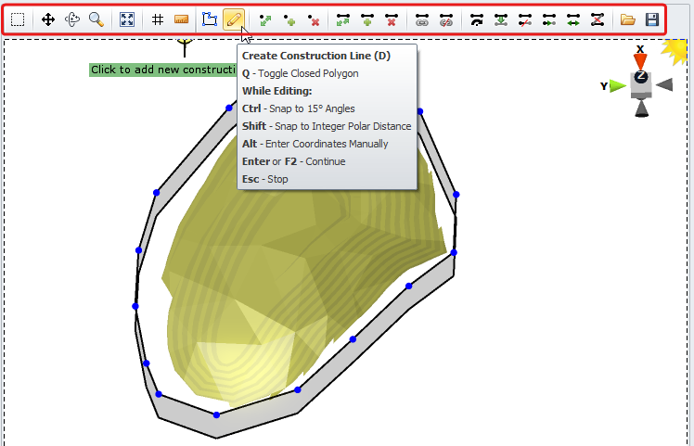The image size is (694, 446).
Task: Click the sun lighting icon in the corner
Action: click(675, 51)
